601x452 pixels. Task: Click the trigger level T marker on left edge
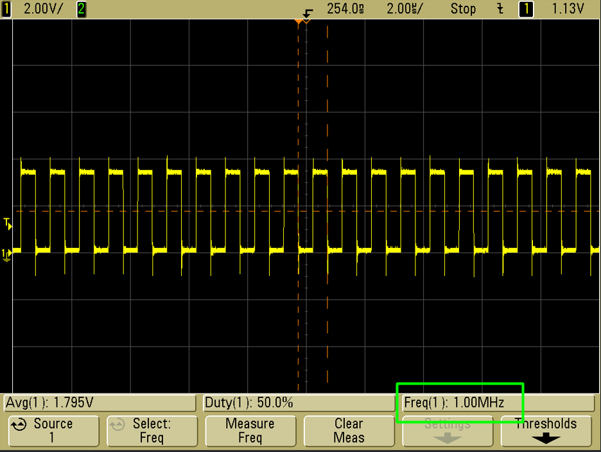(x=7, y=223)
